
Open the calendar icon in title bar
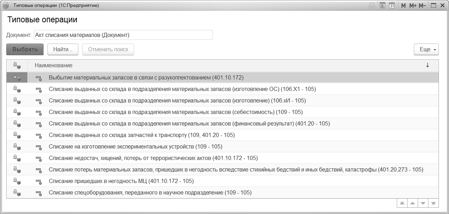392,6
